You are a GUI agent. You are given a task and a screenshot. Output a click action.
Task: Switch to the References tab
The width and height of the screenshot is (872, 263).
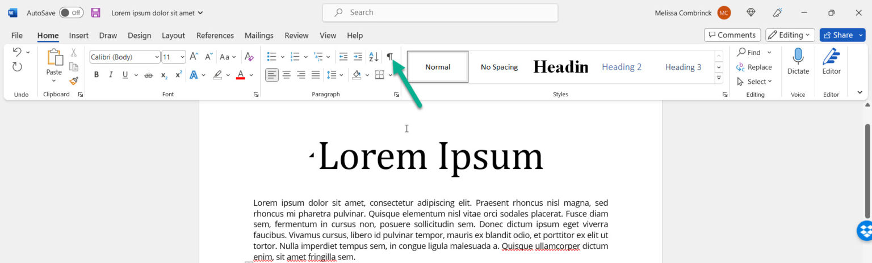point(215,35)
